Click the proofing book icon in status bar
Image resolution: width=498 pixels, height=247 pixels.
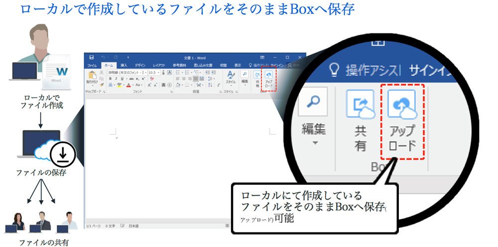pos(123,226)
